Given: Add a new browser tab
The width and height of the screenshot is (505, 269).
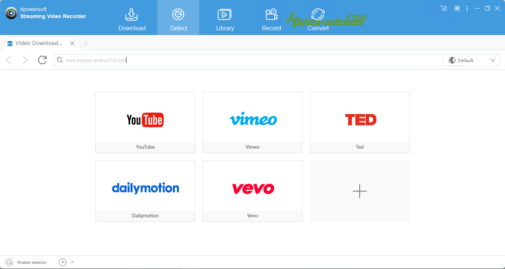Looking at the screenshot, I should (86, 44).
